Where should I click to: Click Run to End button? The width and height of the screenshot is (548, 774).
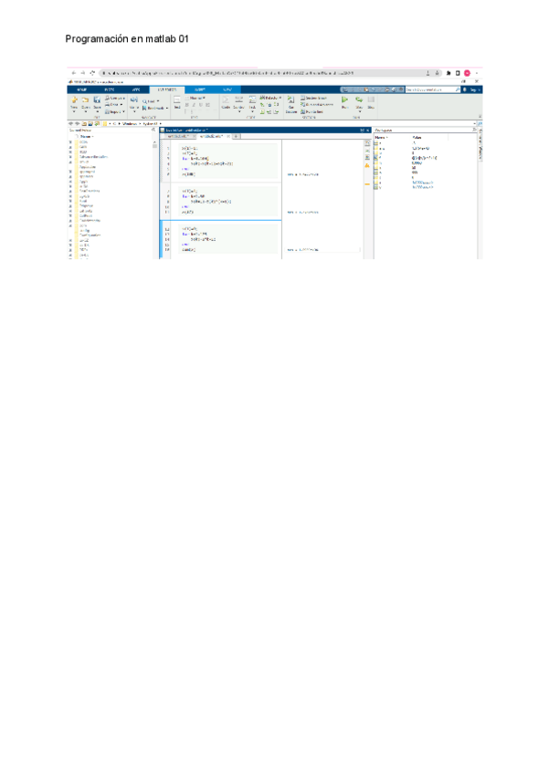point(312,111)
